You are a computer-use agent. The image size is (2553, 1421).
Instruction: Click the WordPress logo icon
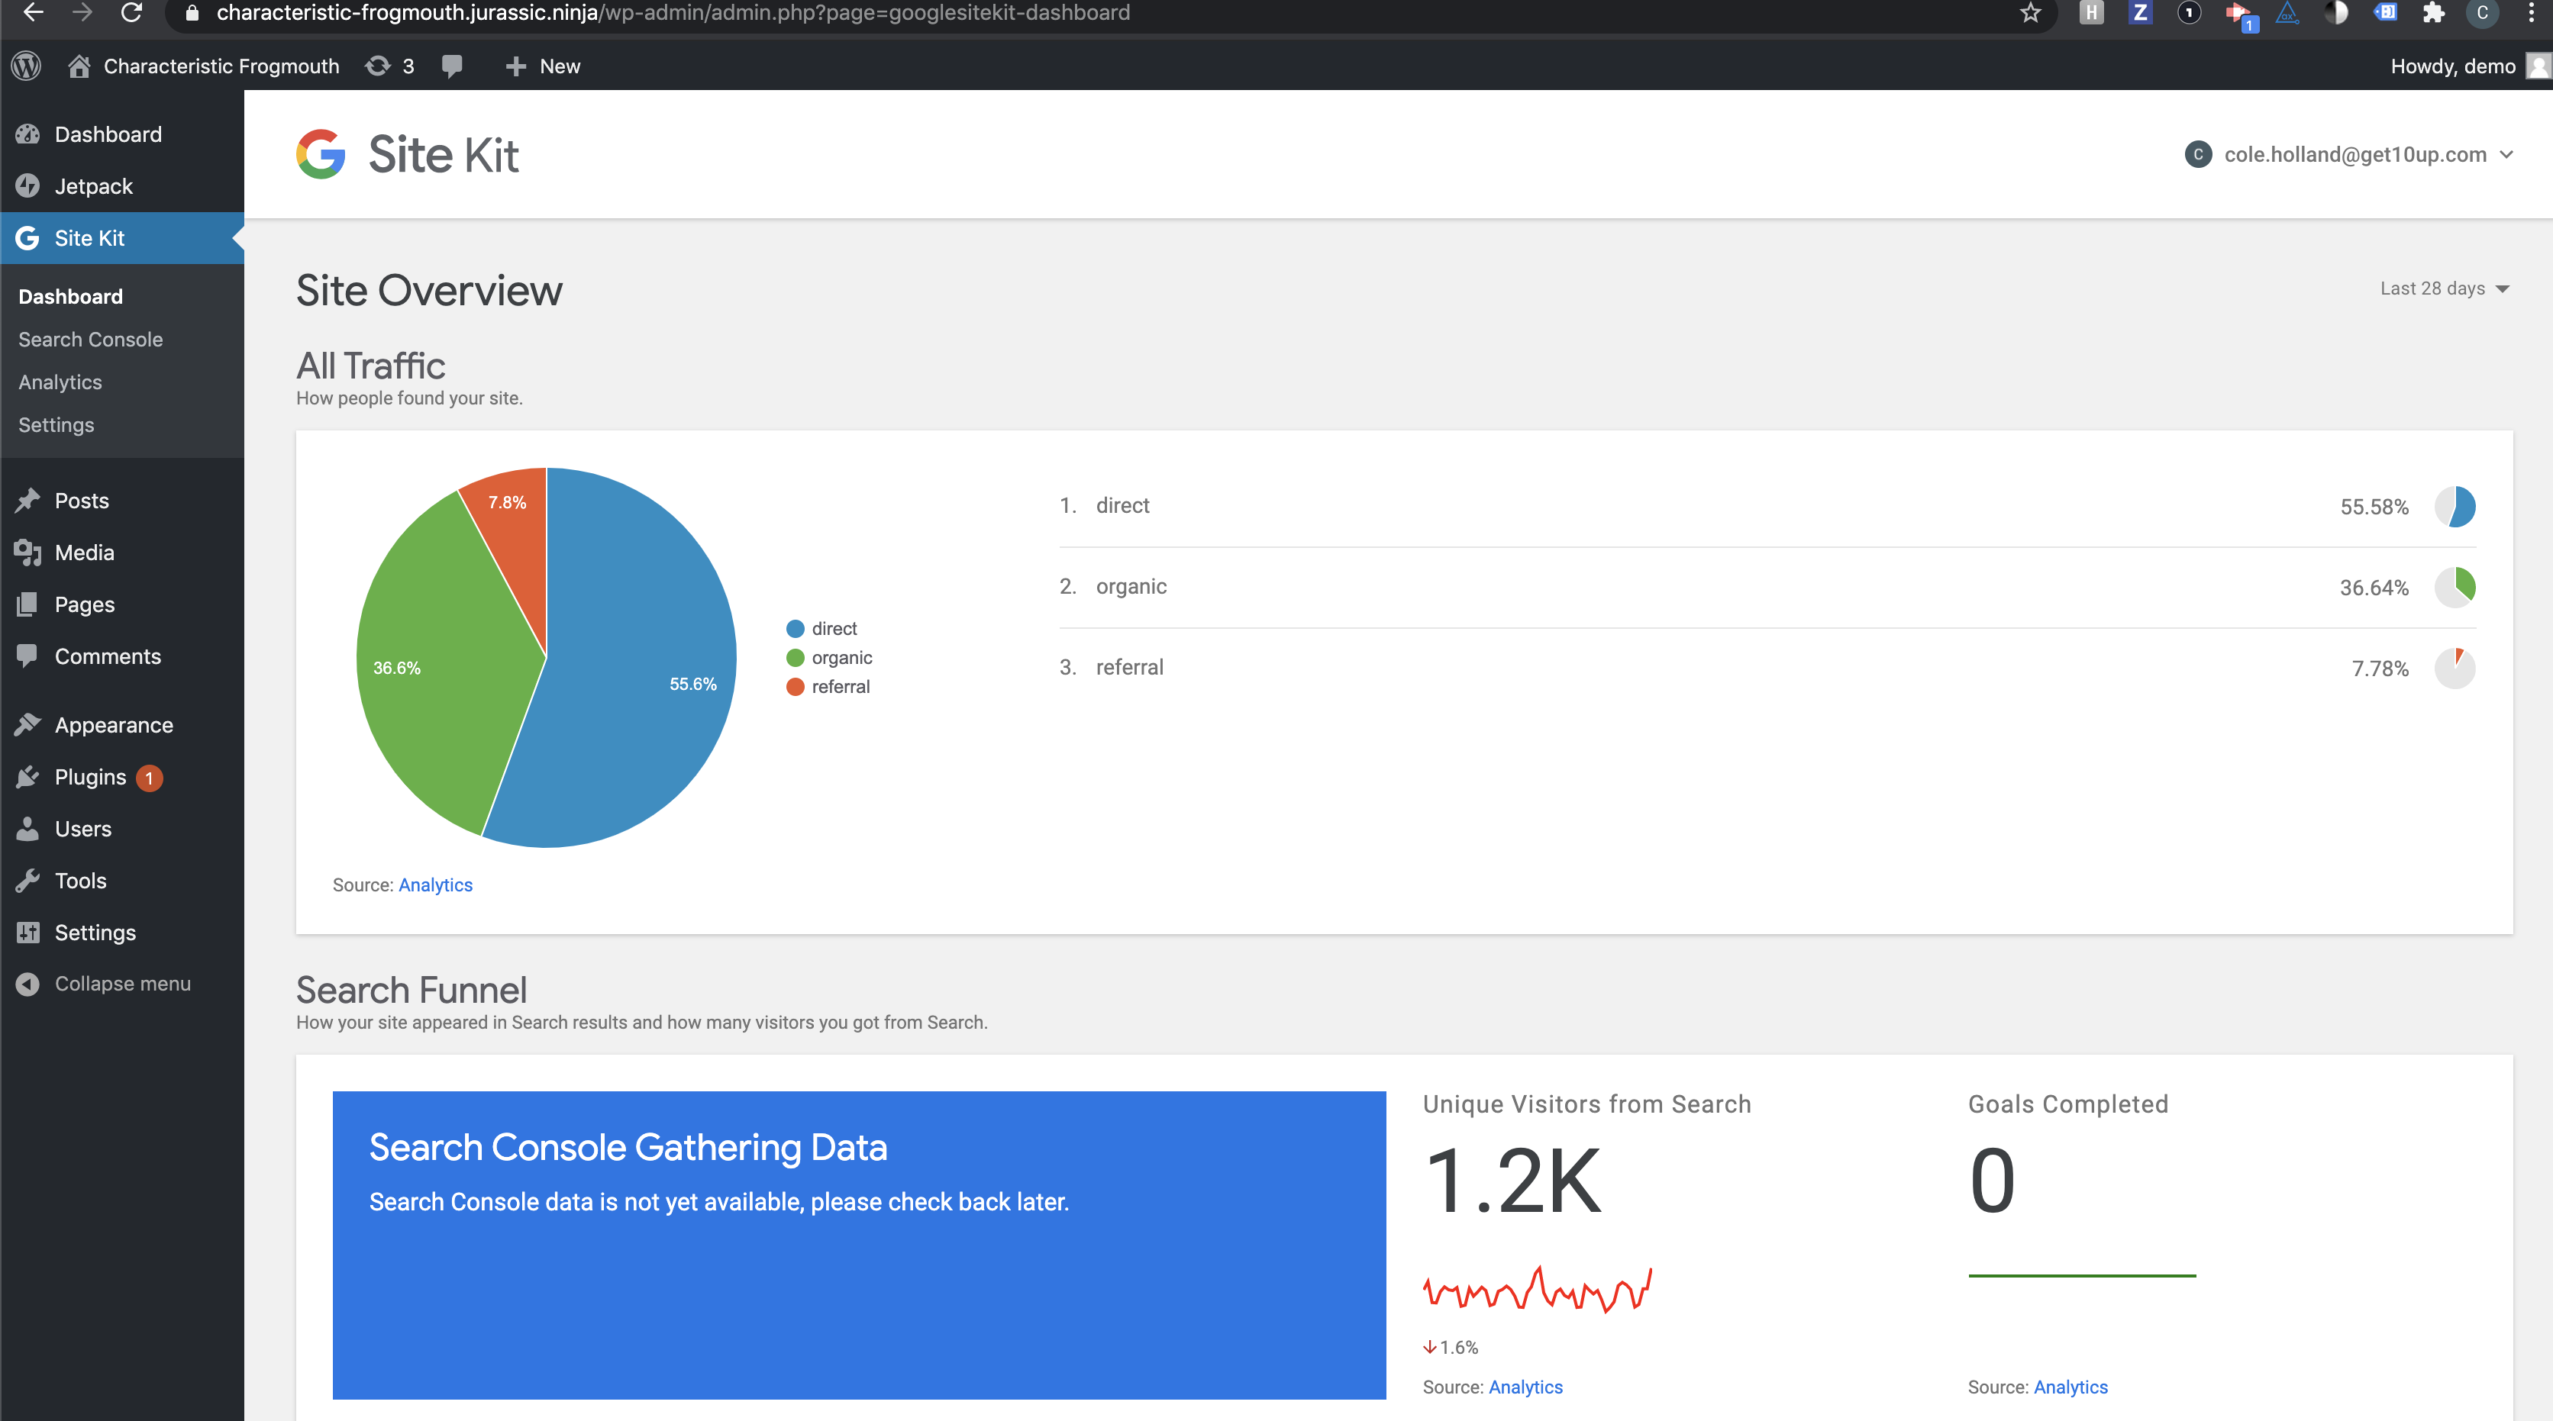pos(27,66)
